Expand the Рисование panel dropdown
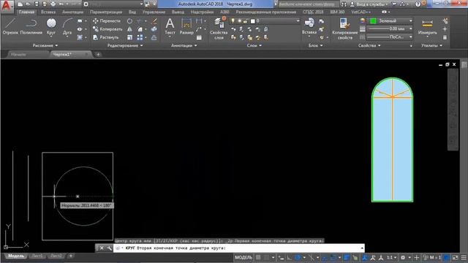 [45, 45]
